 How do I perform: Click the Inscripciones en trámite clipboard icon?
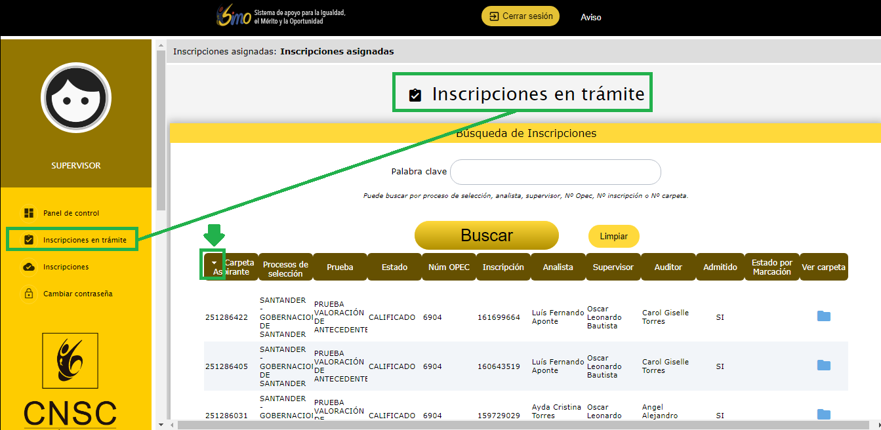tap(29, 240)
